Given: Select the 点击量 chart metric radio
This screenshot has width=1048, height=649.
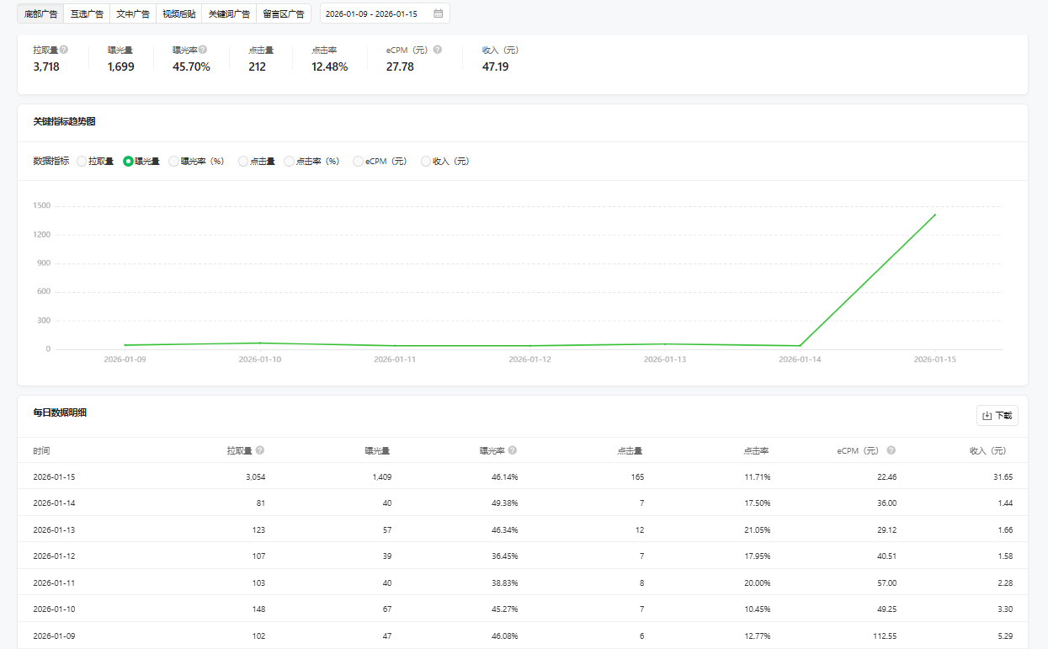Looking at the screenshot, I should (x=243, y=161).
